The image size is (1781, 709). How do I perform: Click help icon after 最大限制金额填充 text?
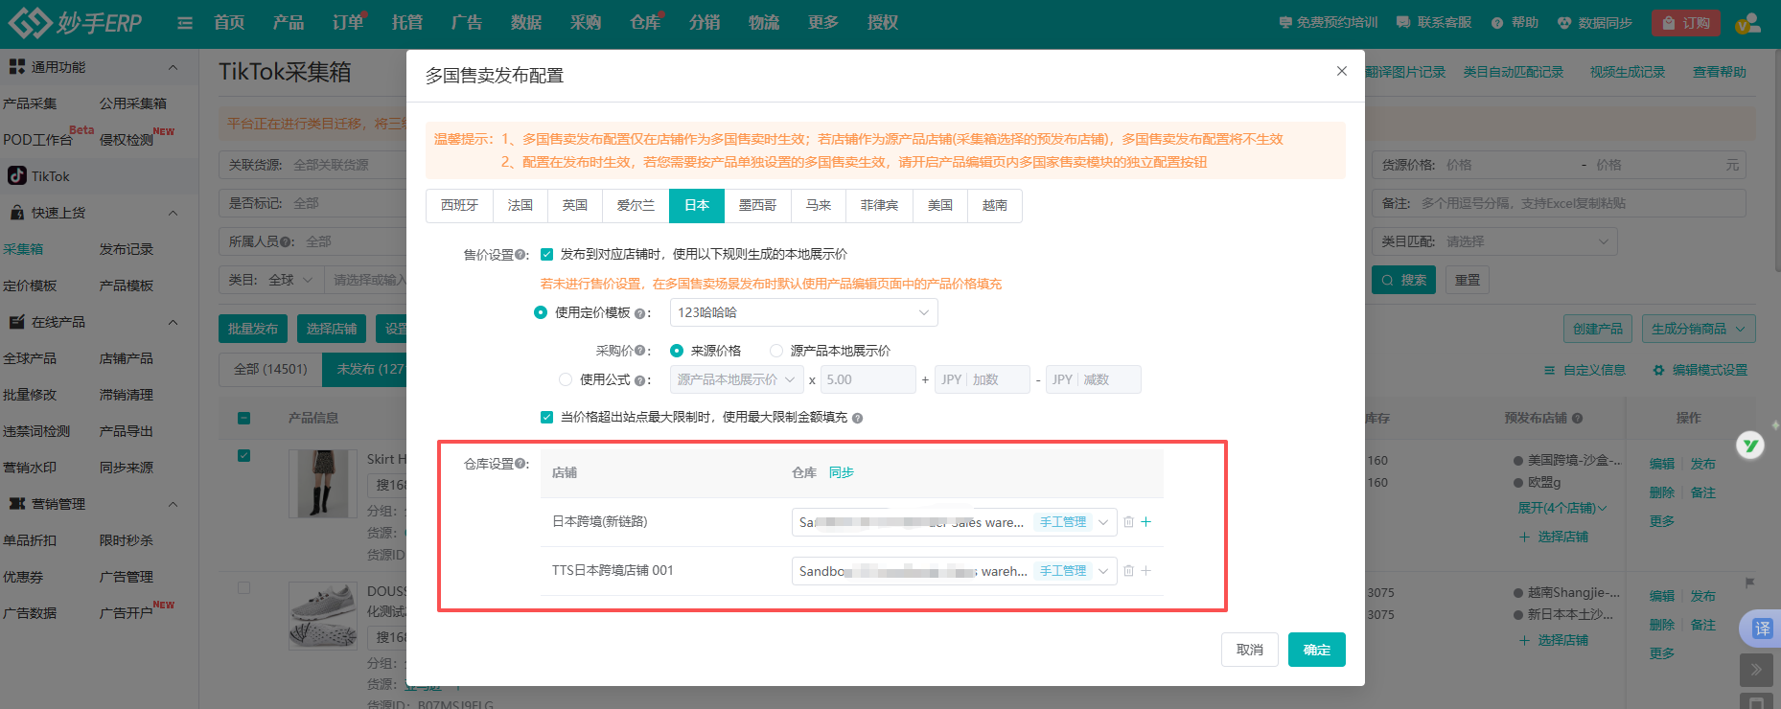coord(857,418)
